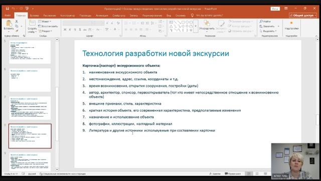The height and width of the screenshot is (181, 321).
Task: Click the thumbnail panel scroll down arrow
Action: [x=57, y=170]
